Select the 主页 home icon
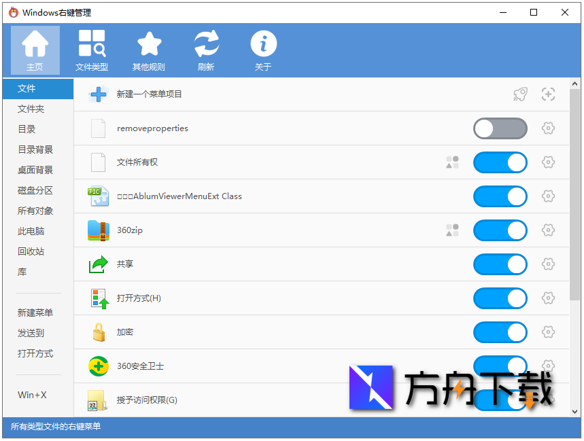The image size is (584, 441). point(35,49)
